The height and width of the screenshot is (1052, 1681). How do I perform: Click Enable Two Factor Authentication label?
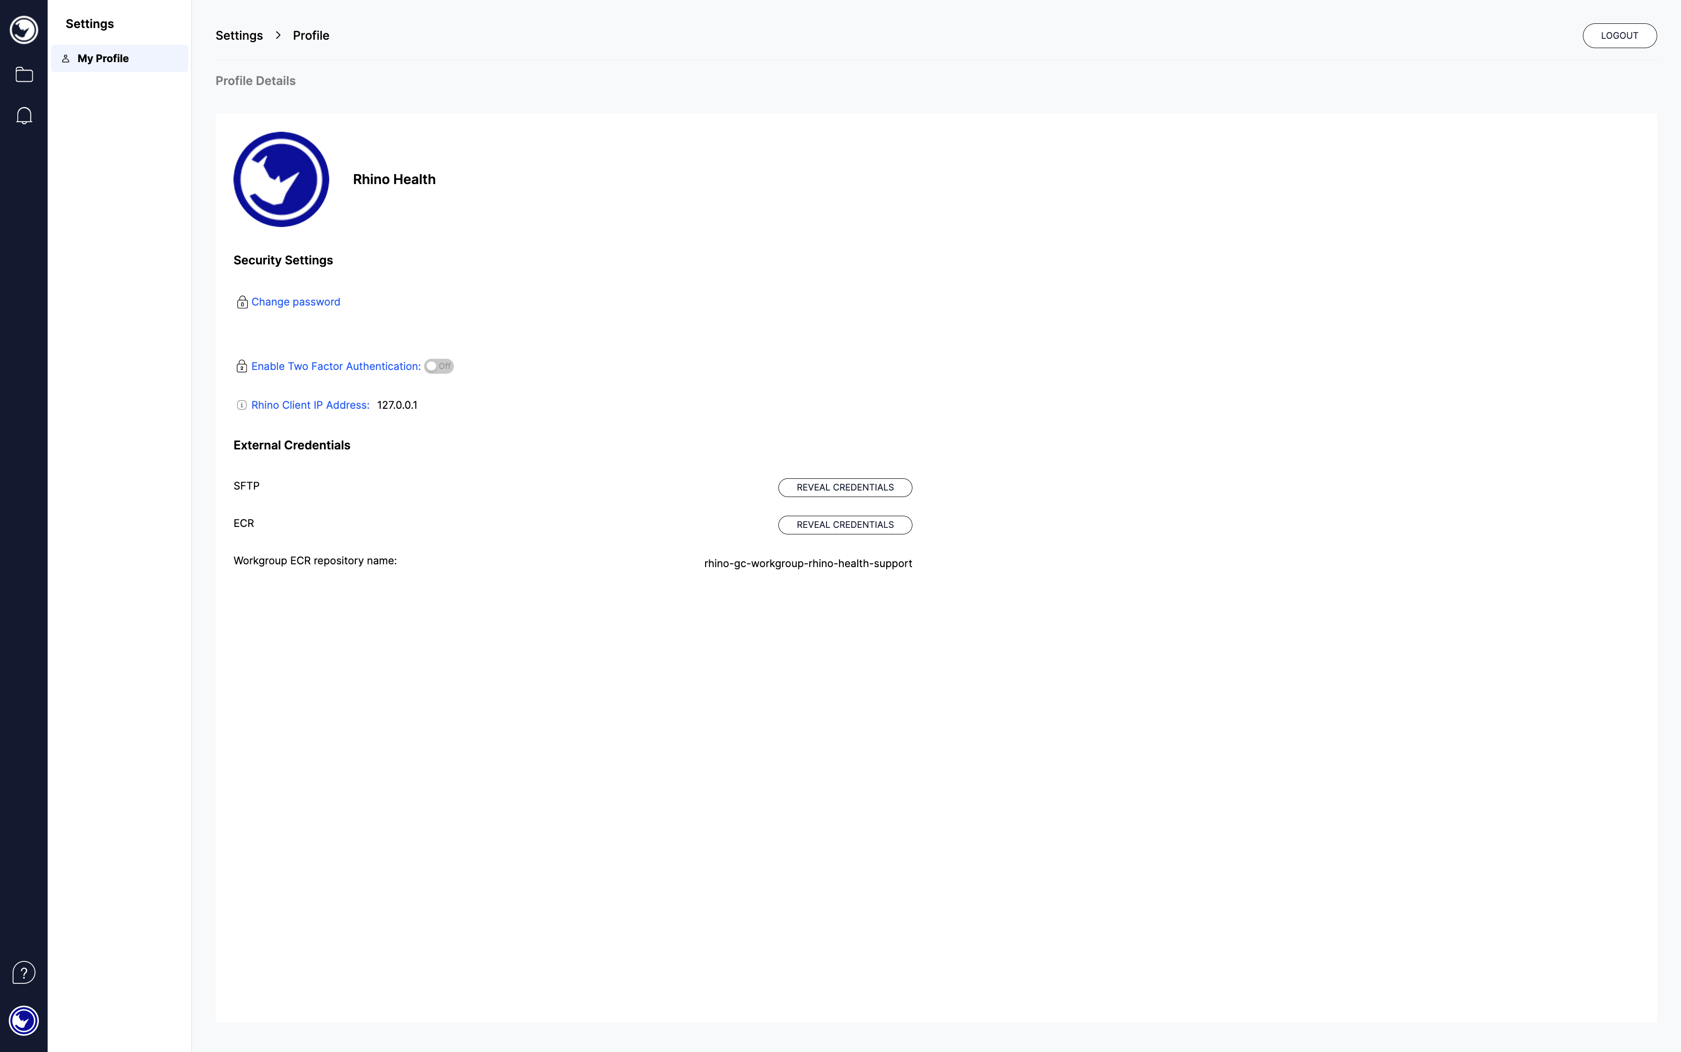tap(336, 366)
